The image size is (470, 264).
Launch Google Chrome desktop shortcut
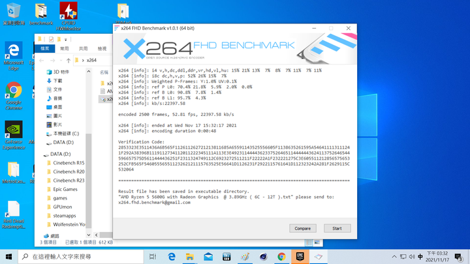[x=14, y=96]
